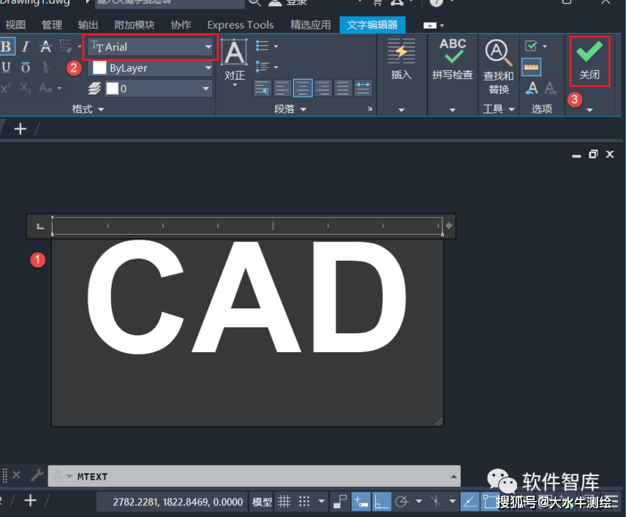
Task: Click the 模型 model space button
Action: point(262,502)
